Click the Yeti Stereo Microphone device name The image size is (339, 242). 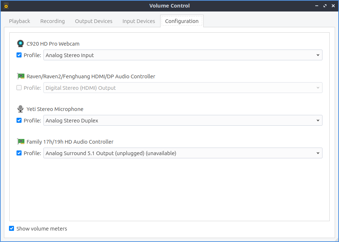click(55, 109)
